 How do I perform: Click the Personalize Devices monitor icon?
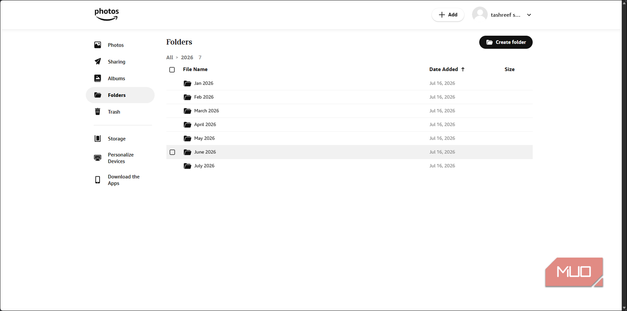pos(98,158)
